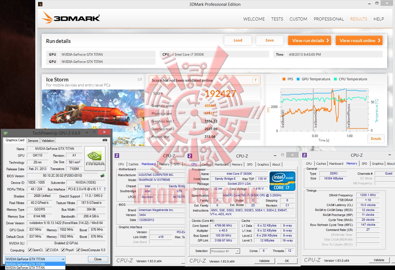Click the DRAM Frequency value '1200.1 MHz'
The width and height of the screenshot is (395, 270).
368,195
